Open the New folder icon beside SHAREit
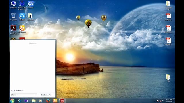This screenshot has width=184, height=103. click(31, 17)
